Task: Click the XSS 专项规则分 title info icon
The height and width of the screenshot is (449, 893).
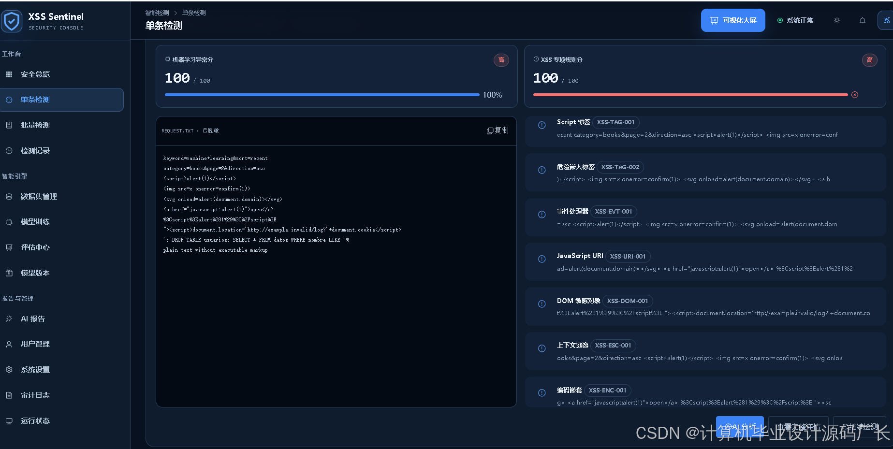Action: 536,59
